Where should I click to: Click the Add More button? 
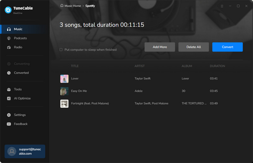tap(160, 47)
